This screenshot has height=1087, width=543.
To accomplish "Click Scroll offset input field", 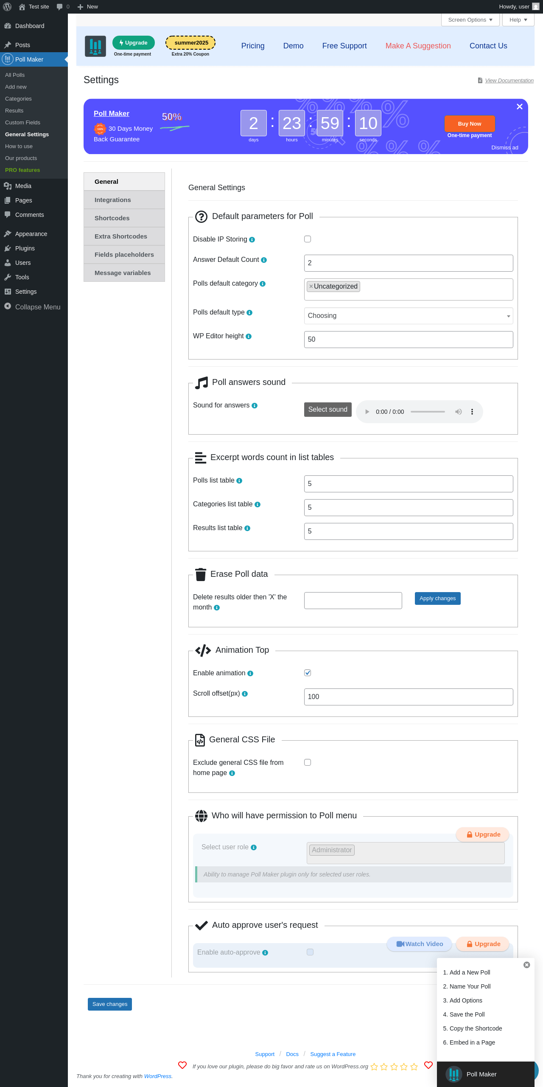I will pos(409,697).
